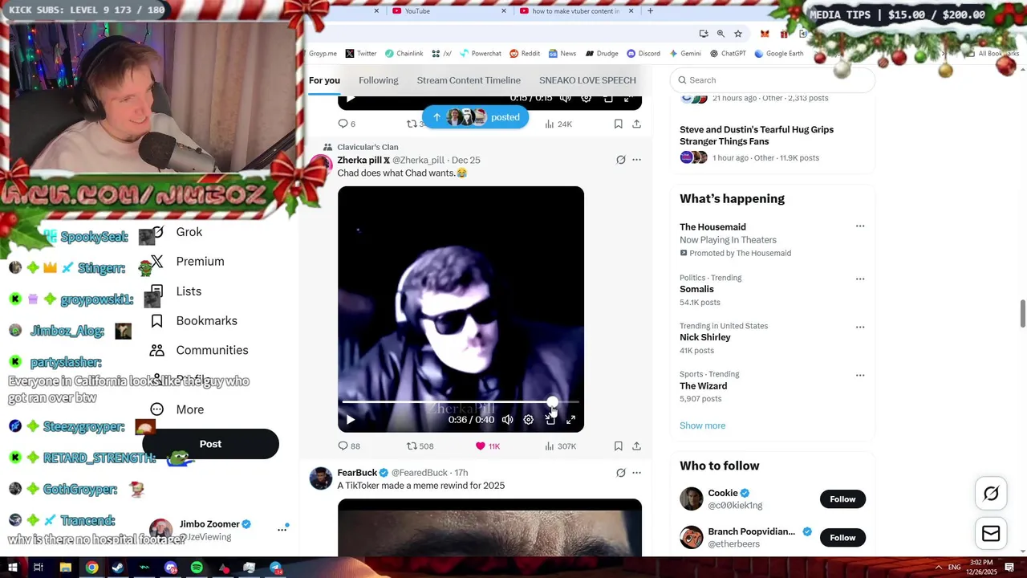The width and height of the screenshot is (1027, 578).
Task: Open the Gemini bookmark
Action: 685,54
